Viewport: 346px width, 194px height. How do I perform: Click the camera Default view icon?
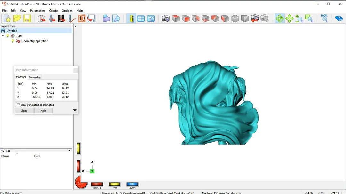click(166, 19)
